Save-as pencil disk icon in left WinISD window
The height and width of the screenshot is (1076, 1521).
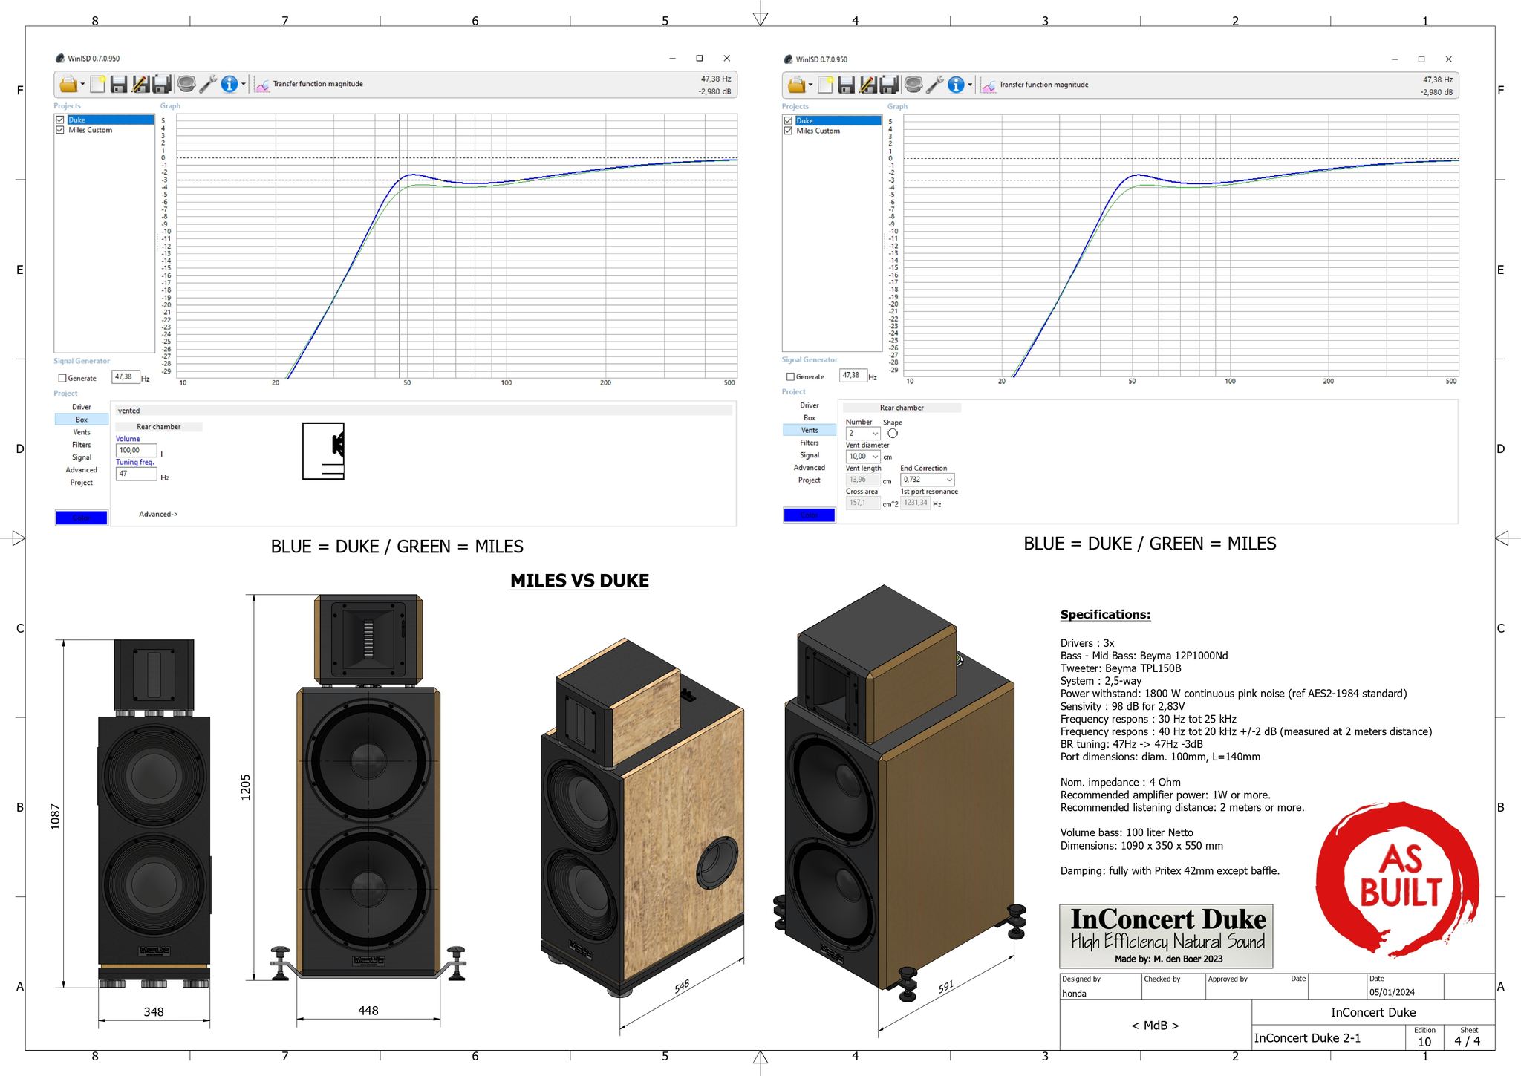point(140,84)
